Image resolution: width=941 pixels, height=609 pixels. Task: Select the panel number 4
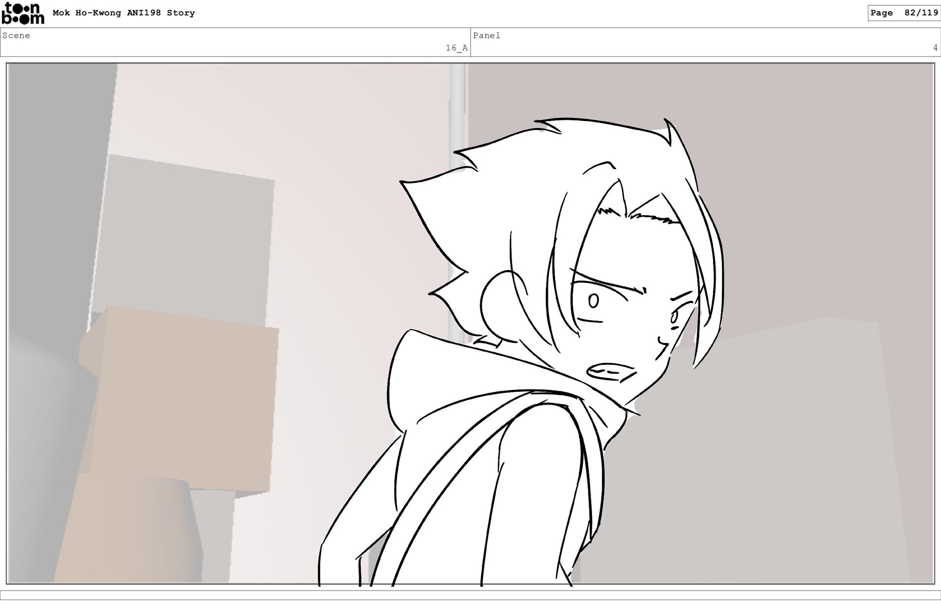(x=935, y=48)
